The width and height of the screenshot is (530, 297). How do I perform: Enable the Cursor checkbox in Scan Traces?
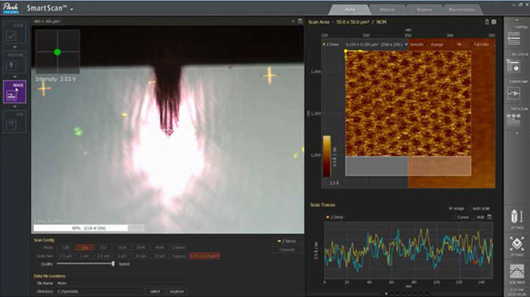pos(454,218)
